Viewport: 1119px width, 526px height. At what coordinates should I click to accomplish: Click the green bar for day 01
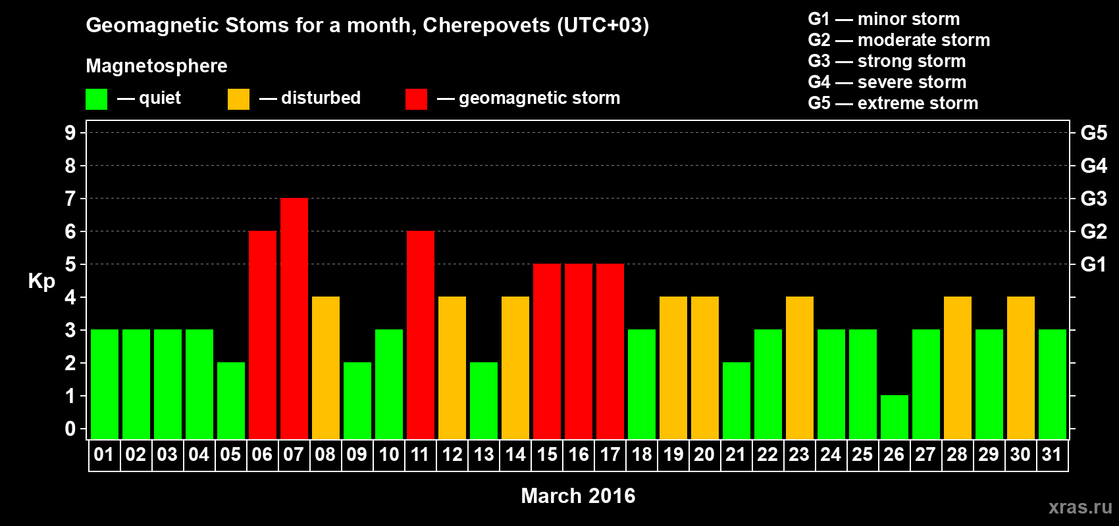(105, 385)
